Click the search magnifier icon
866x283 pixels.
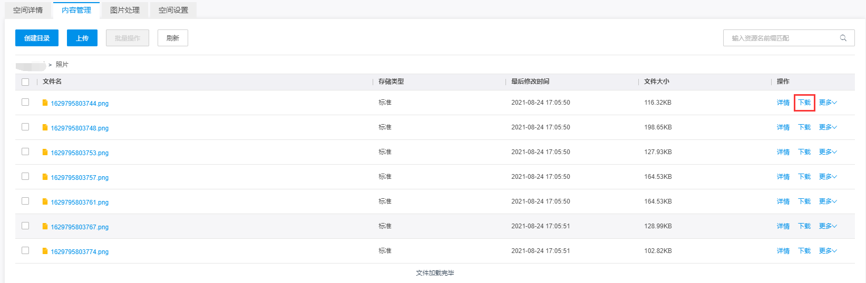tap(843, 38)
